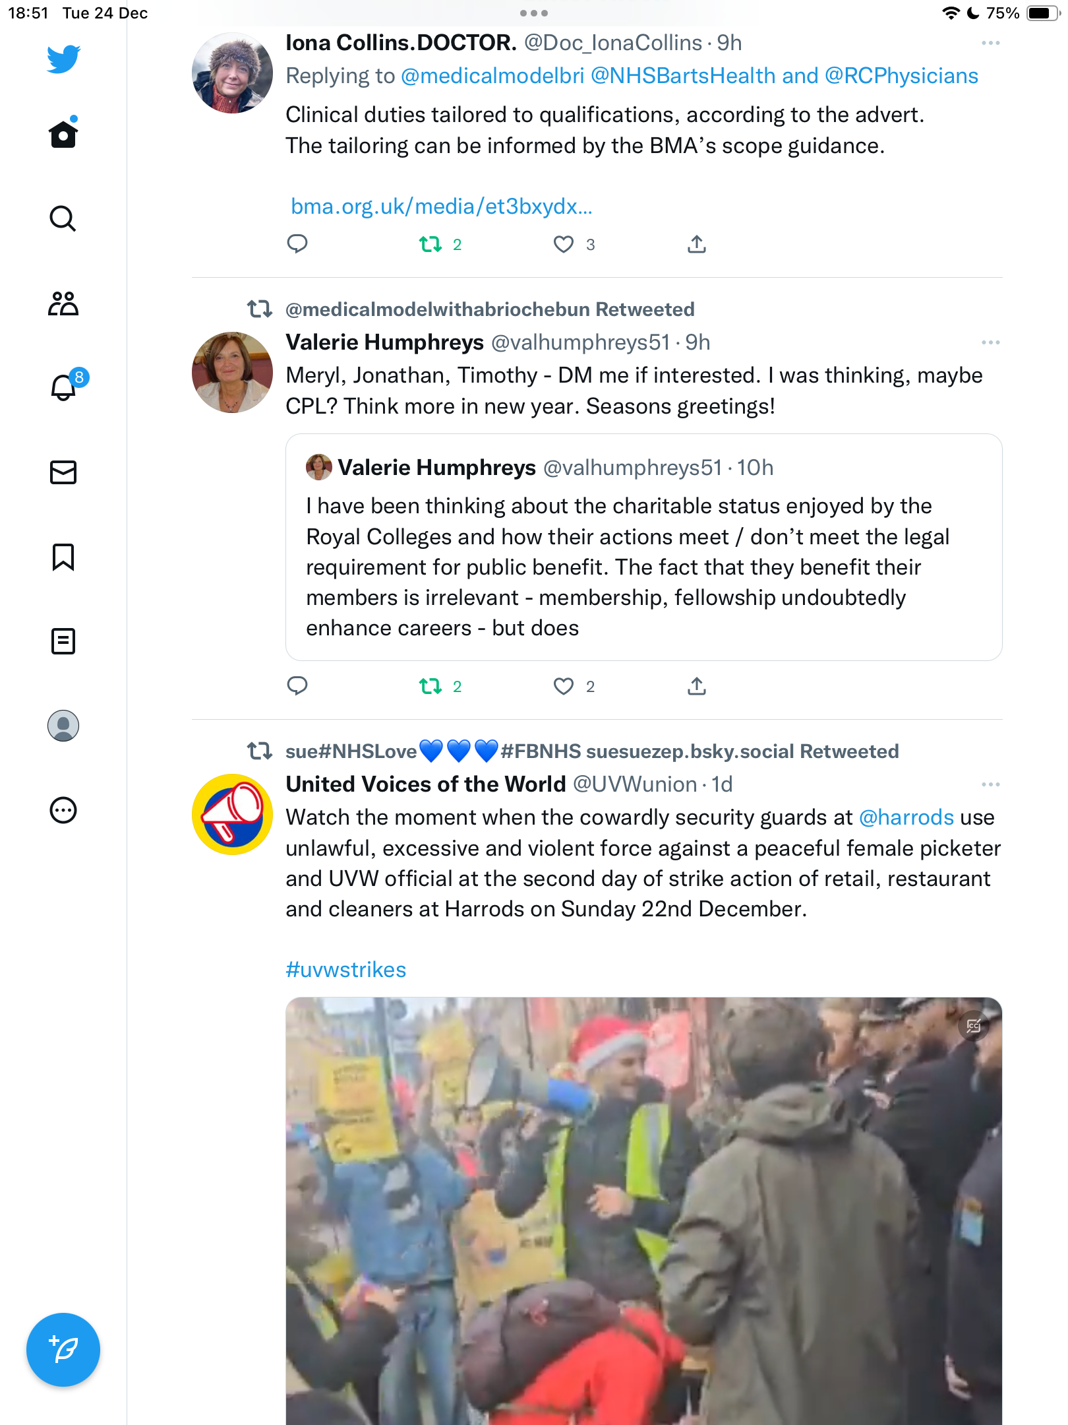Compose a new tweet
The image size is (1068, 1425).
(x=63, y=1350)
